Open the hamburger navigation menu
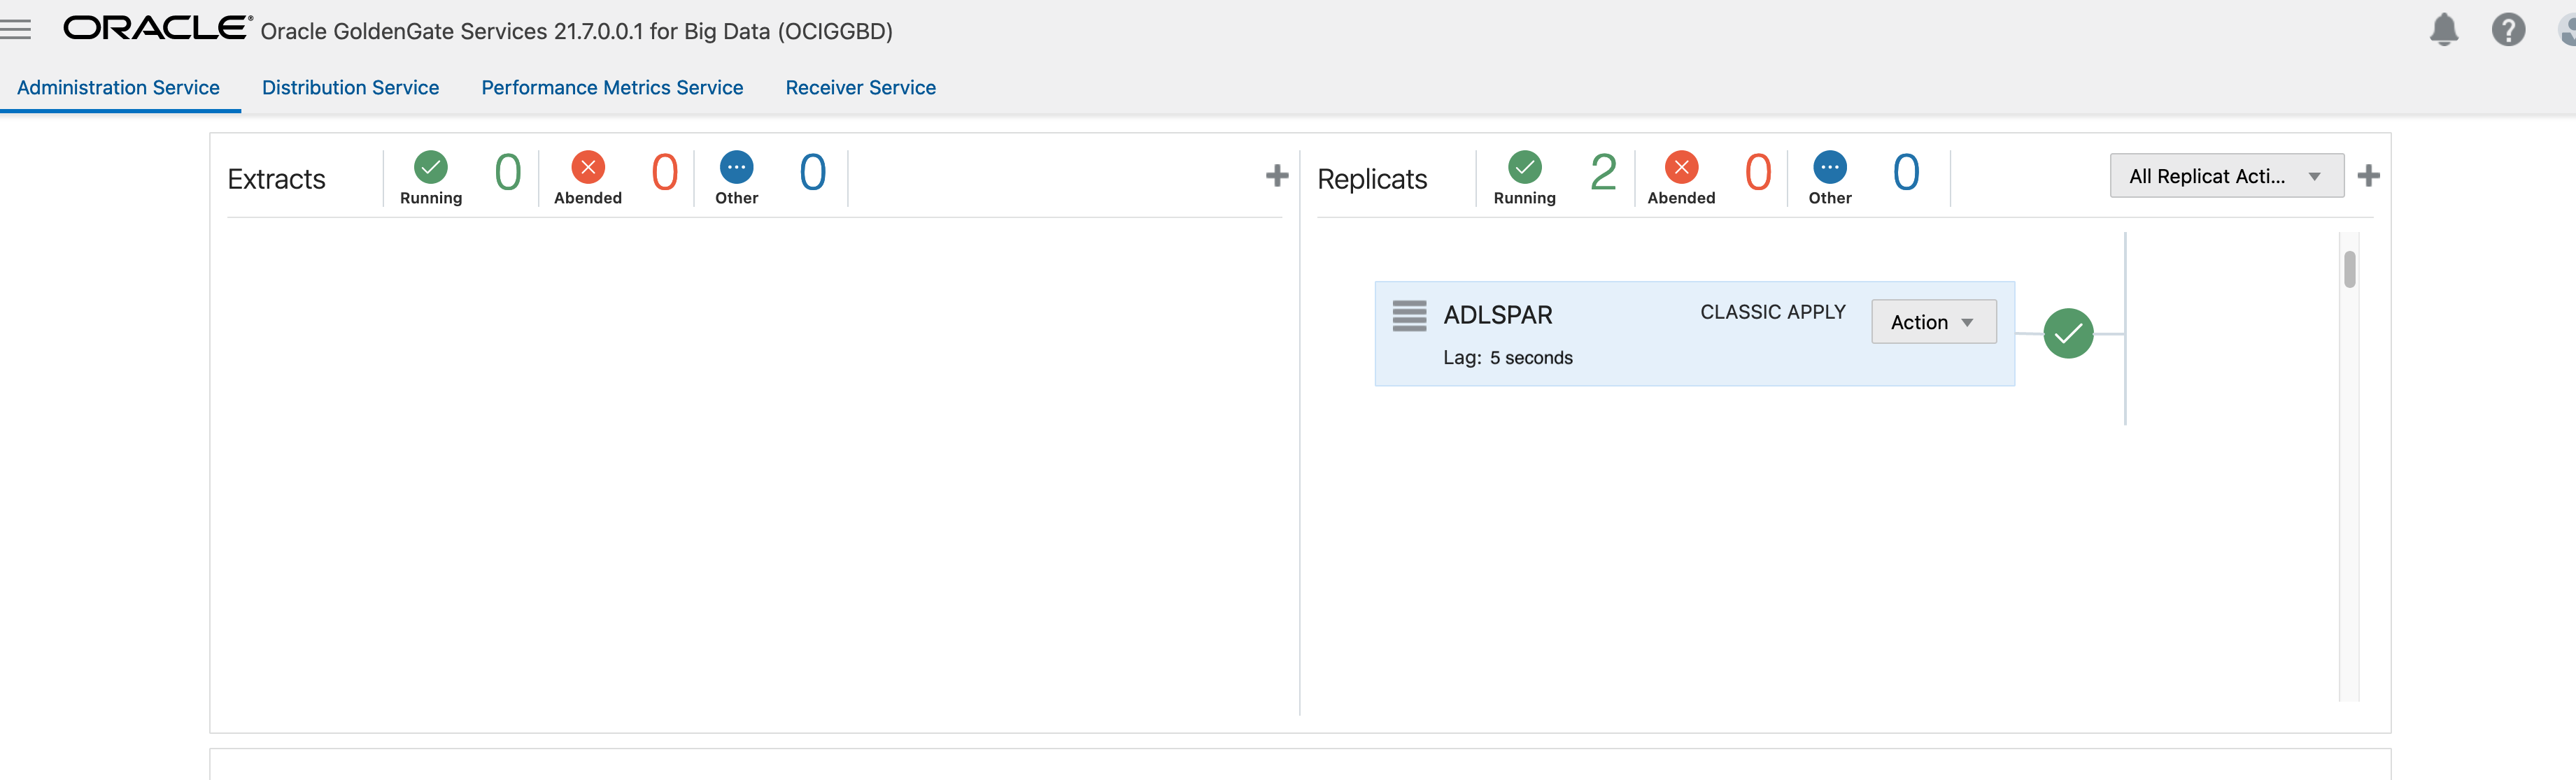Viewport: 2576px width, 780px height. tap(16, 30)
